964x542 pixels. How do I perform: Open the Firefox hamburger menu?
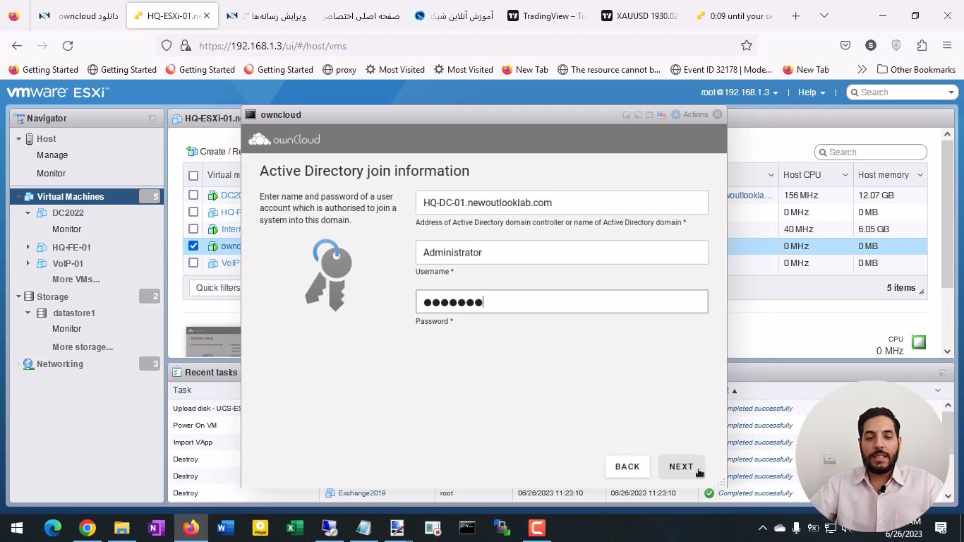point(947,45)
